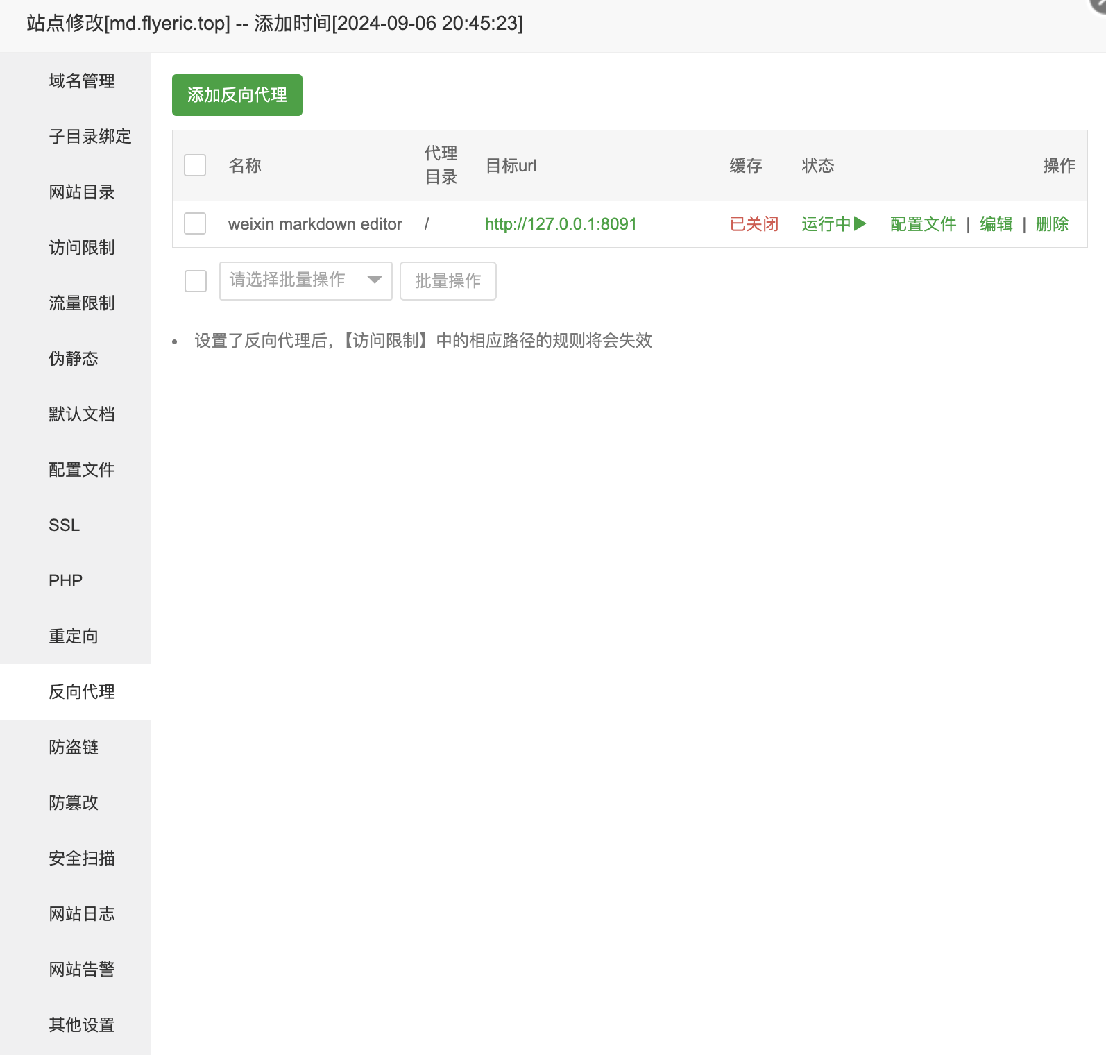Go to the 访问限制 tab

(x=76, y=248)
